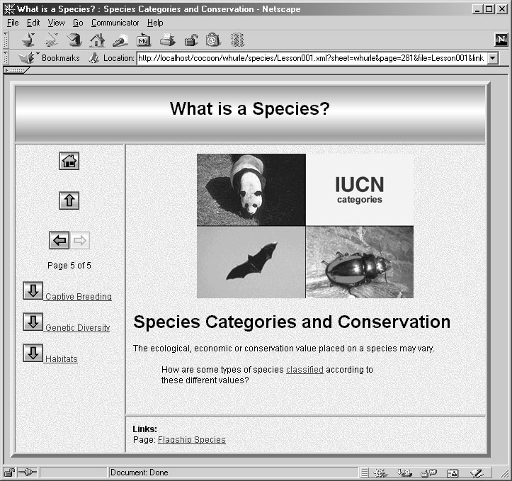Open the Communicator menu
This screenshot has height=481, width=512.
[115, 23]
